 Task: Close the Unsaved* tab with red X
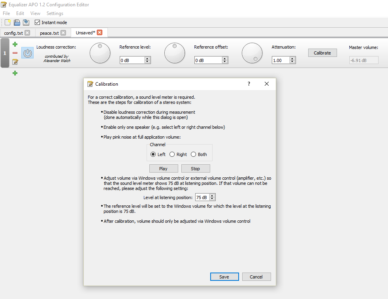tap(100, 32)
